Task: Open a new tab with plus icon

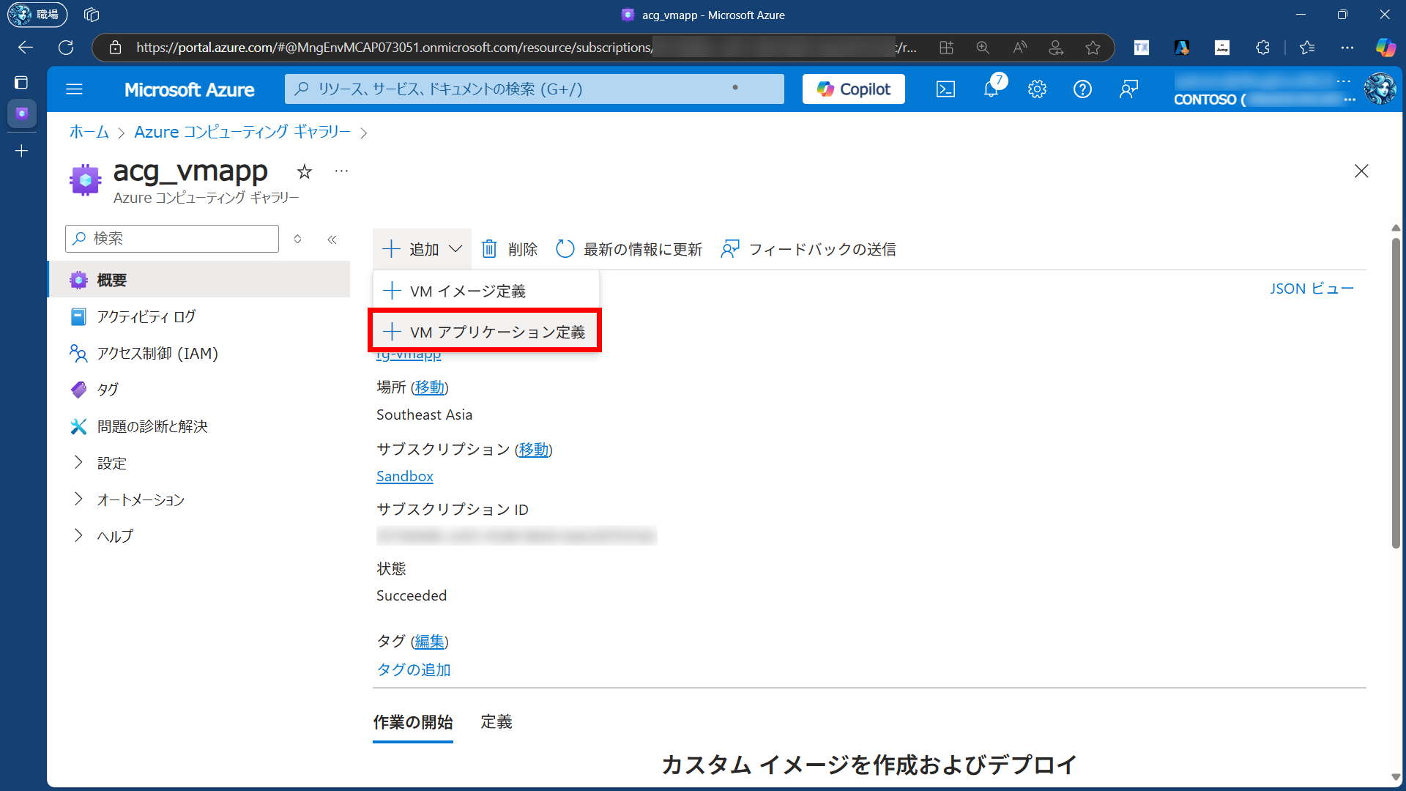Action: pyautogui.click(x=21, y=151)
